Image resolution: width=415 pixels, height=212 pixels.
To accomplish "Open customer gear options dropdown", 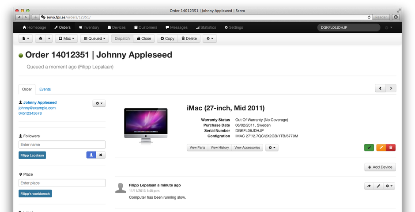I will pos(99,103).
